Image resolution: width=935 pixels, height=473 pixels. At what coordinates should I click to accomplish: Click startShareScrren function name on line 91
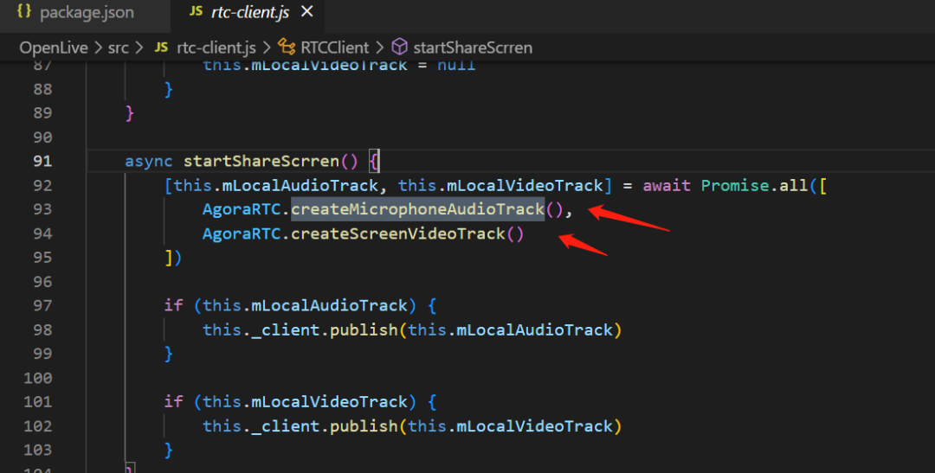click(261, 162)
